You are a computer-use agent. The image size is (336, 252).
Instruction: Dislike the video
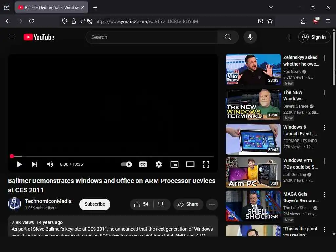pyautogui.click(x=161, y=204)
